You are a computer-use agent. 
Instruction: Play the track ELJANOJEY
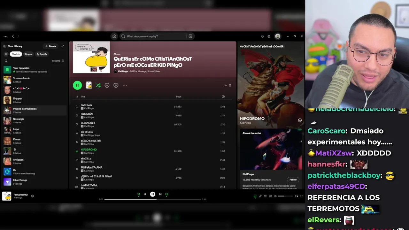[x=153, y=125]
